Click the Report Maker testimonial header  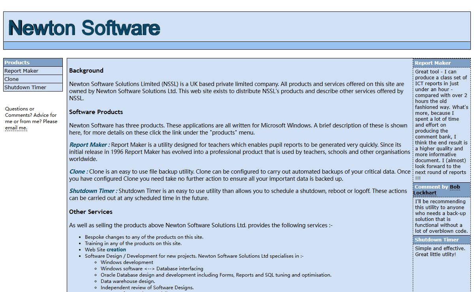click(442, 63)
